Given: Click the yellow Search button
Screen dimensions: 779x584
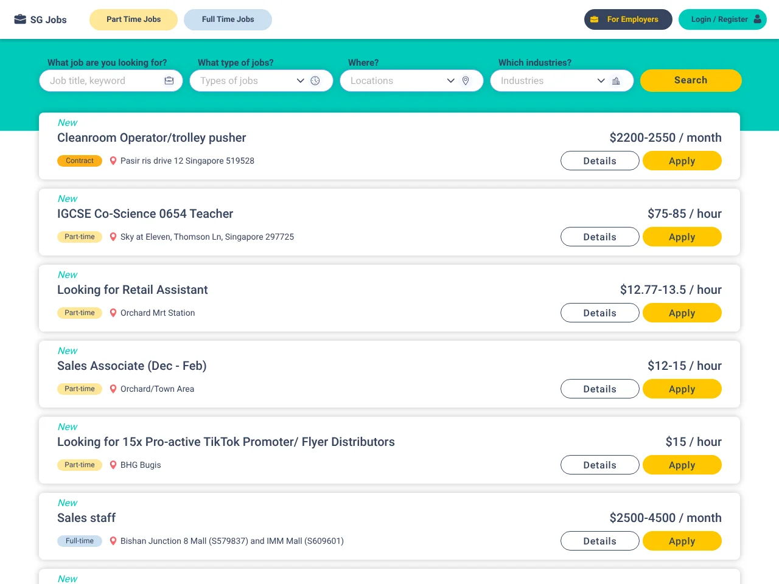Looking at the screenshot, I should 691,80.
